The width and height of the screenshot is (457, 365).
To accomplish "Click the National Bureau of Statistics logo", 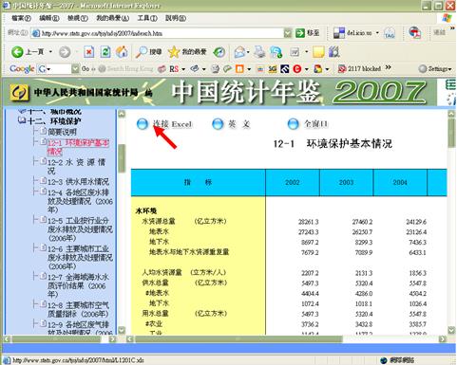I will (19, 93).
